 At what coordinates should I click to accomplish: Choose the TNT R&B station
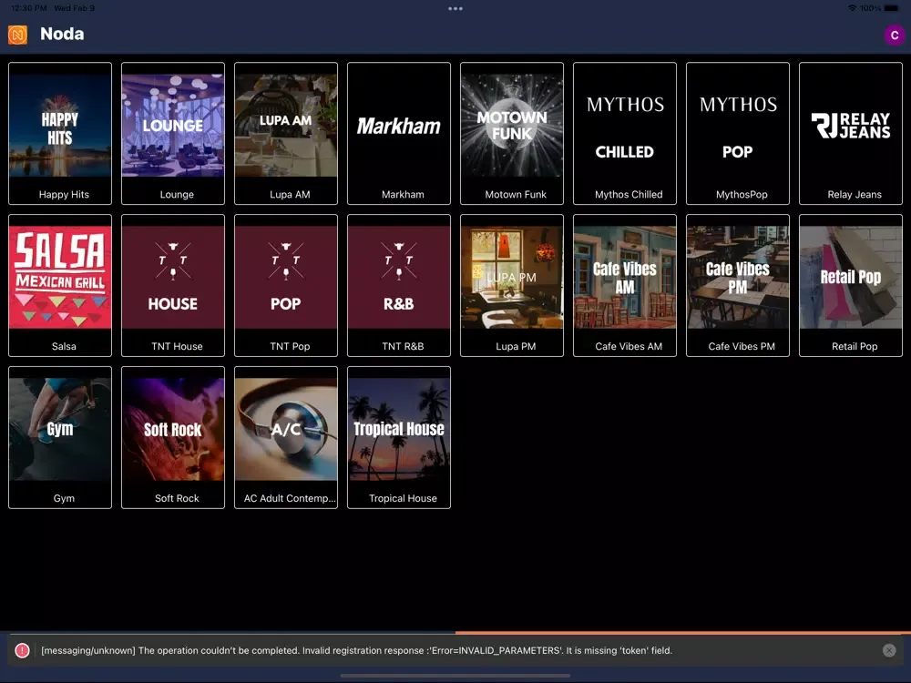[399, 285]
